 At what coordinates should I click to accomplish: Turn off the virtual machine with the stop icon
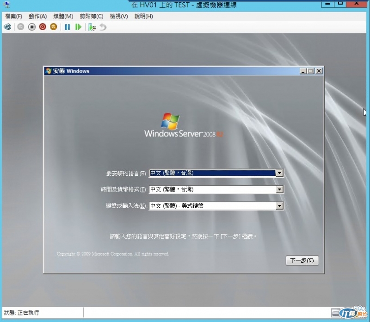[32, 27]
